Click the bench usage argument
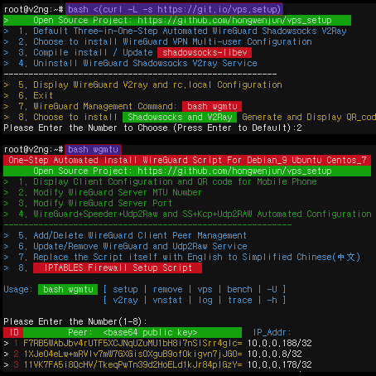The height and width of the screenshot is (376, 376). pos(239,289)
